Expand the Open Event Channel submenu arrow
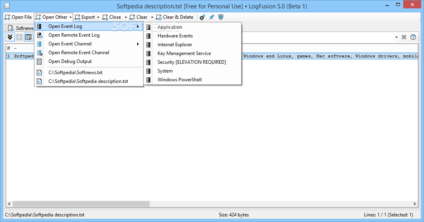424x222 pixels. point(138,44)
